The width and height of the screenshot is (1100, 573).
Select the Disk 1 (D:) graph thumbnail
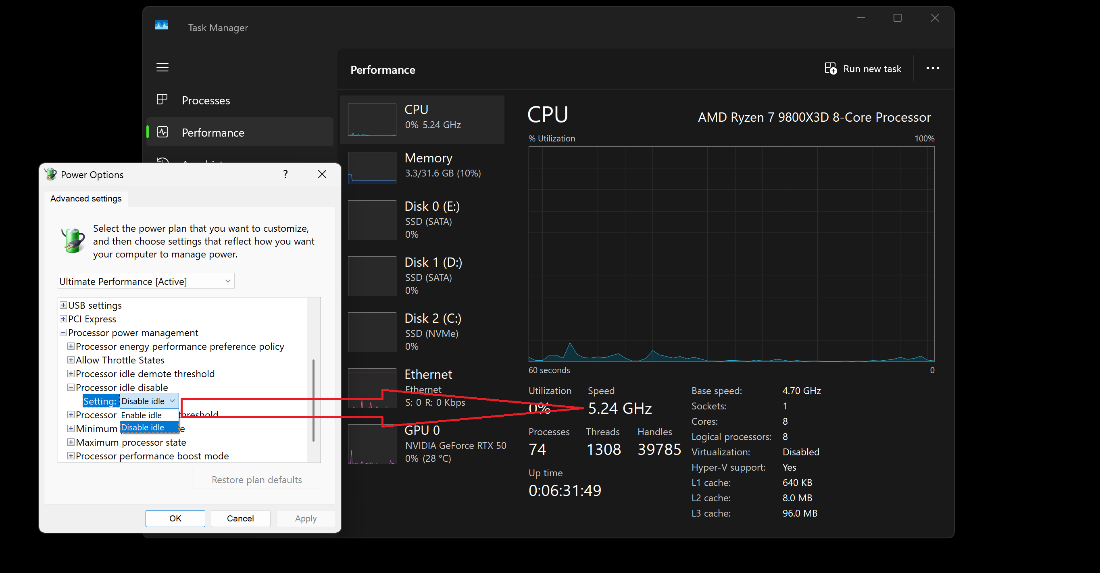pos(372,276)
